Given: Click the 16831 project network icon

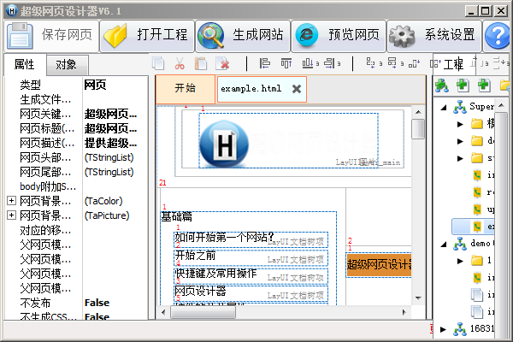Looking at the screenshot, I should [x=460, y=329].
